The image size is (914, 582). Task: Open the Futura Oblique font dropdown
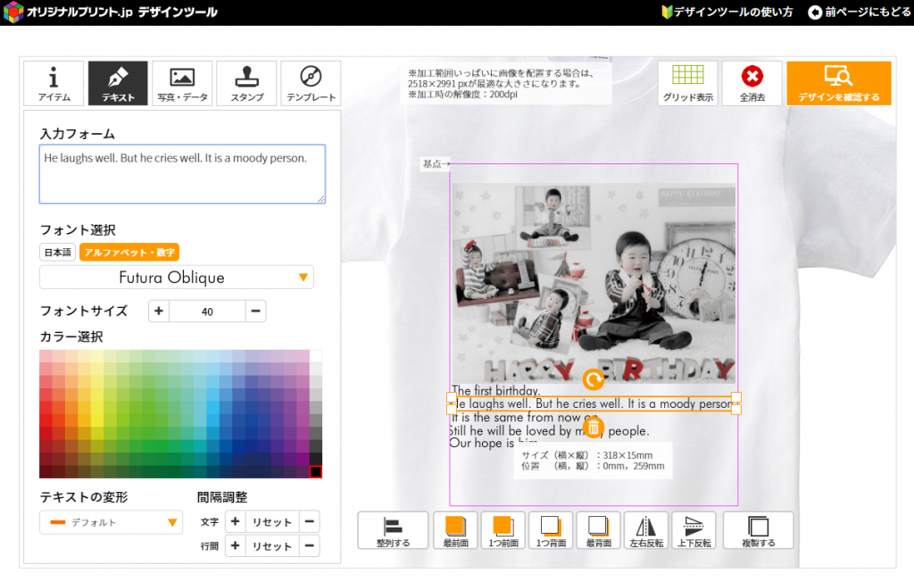(x=177, y=278)
